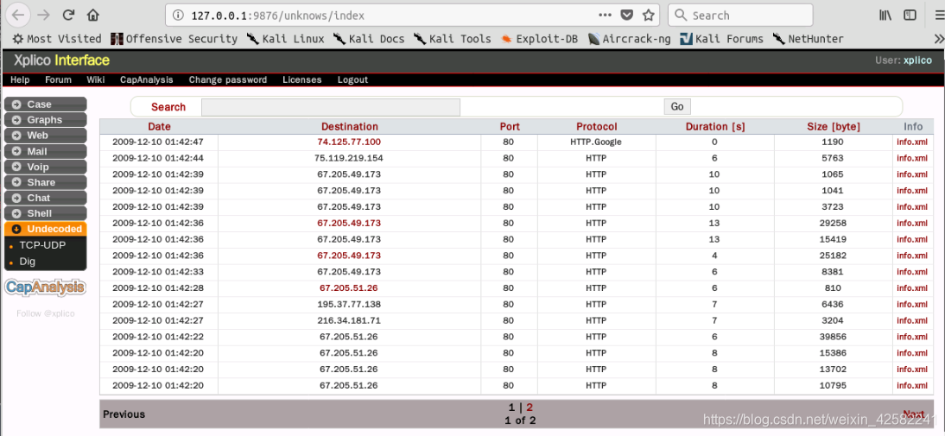Open Most Visited bookmarks folder
945x436 pixels.
coord(57,39)
